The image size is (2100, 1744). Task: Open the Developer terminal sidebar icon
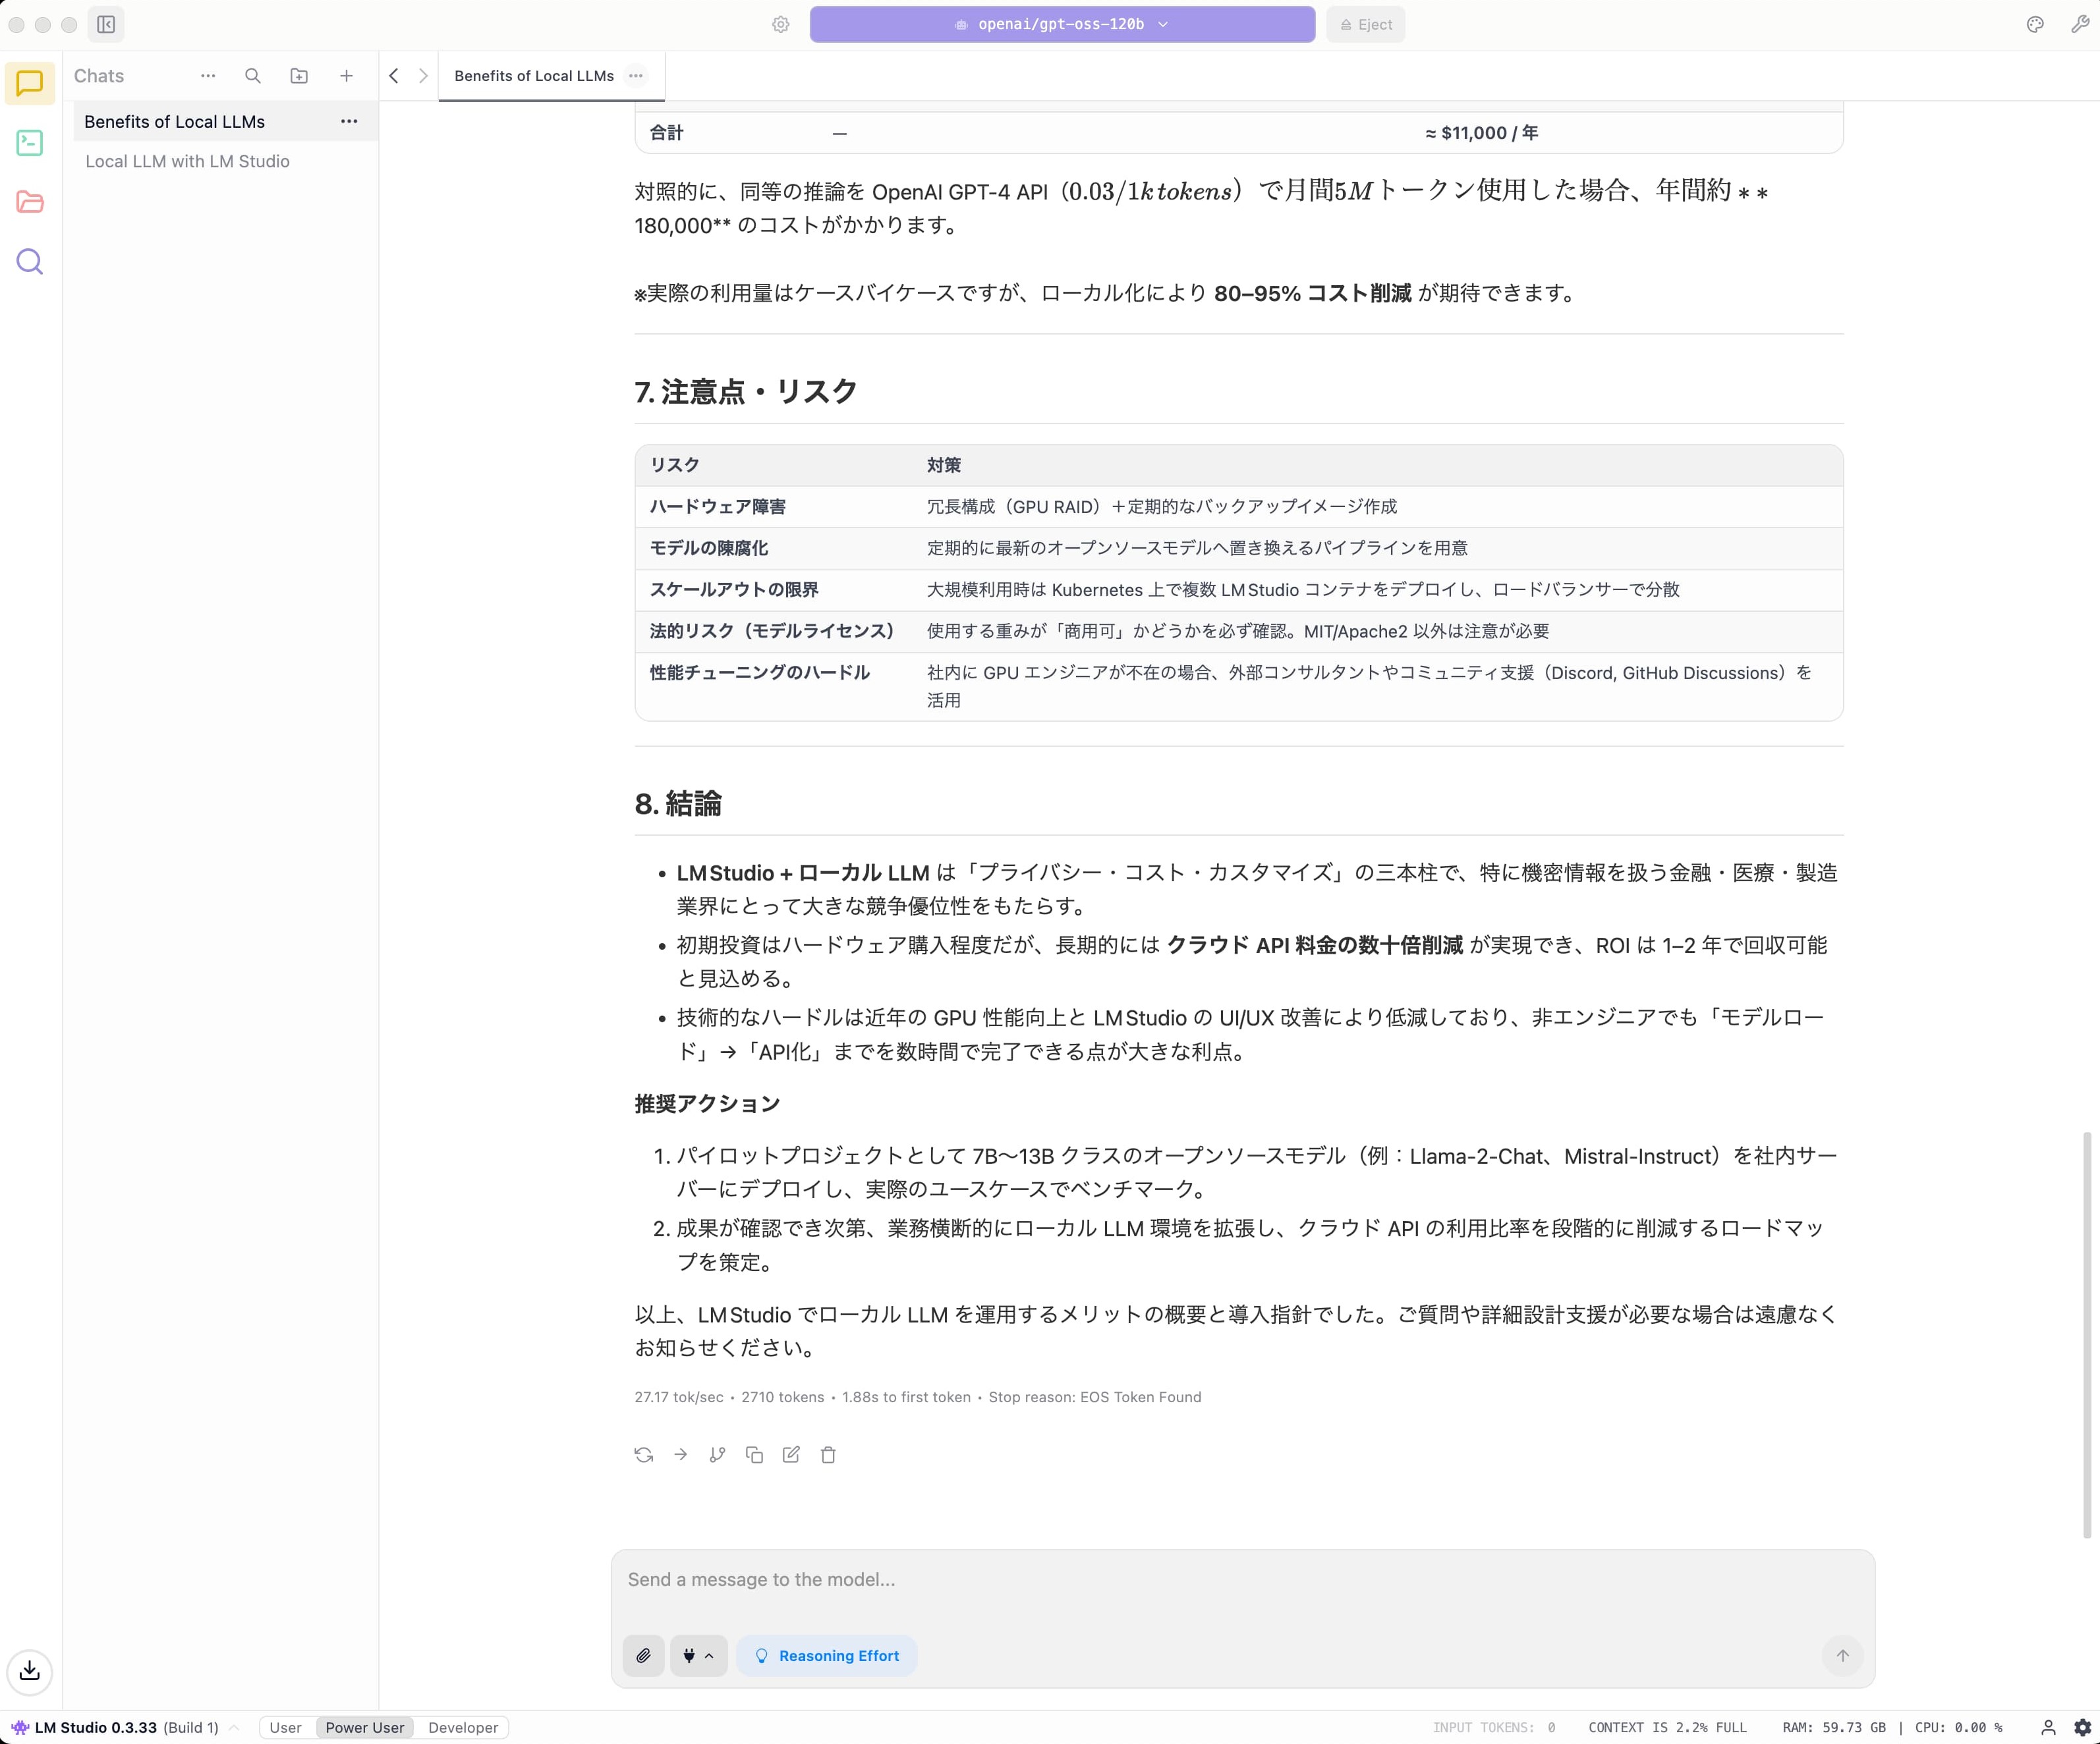[30, 143]
